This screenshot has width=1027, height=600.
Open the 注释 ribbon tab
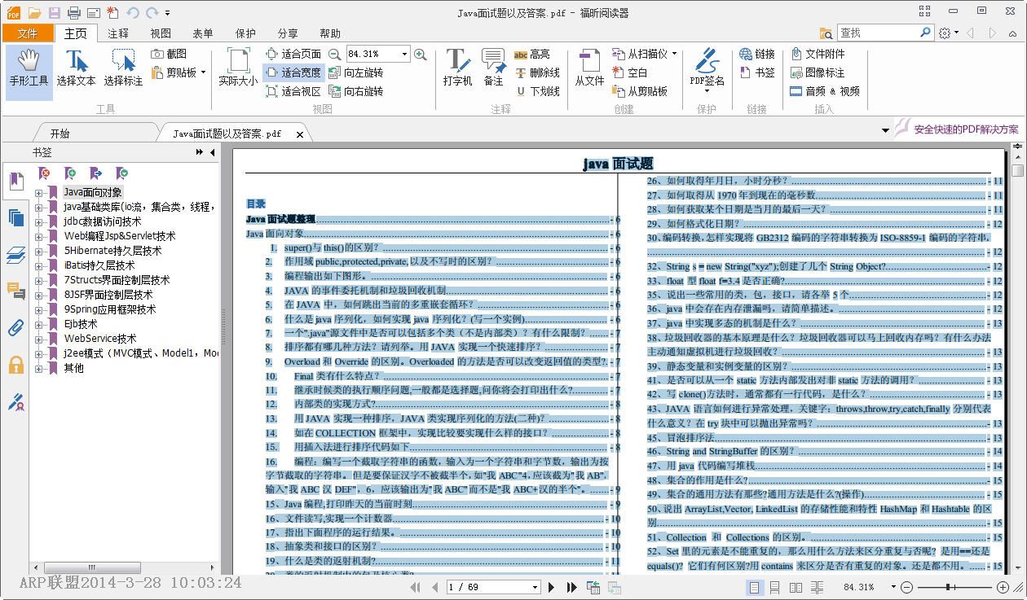118,33
